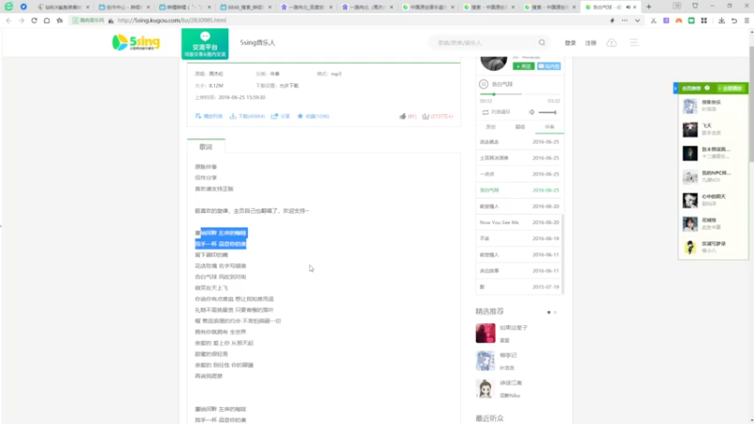Select the 歌词 lyrics tab
This screenshot has width=754, height=424.
point(205,147)
